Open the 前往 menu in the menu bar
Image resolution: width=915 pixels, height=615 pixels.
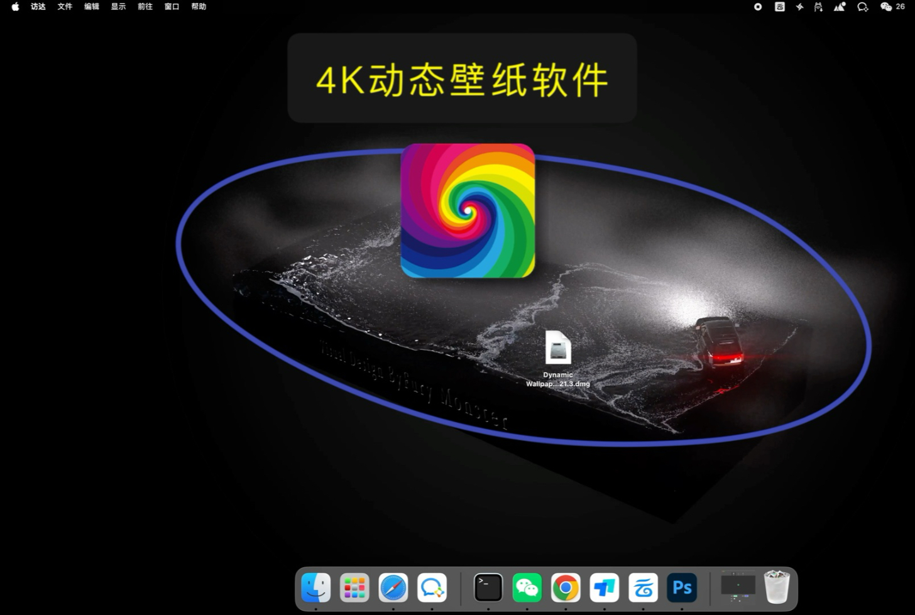tap(145, 6)
